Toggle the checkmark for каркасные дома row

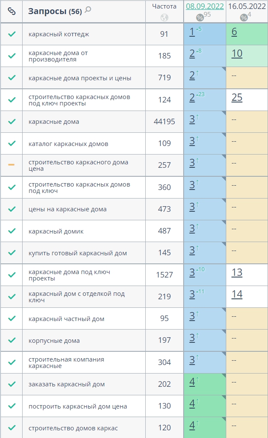pos(12,122)
